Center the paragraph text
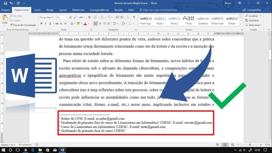This screenshot has width=272, height=153. tap(100, 23)
